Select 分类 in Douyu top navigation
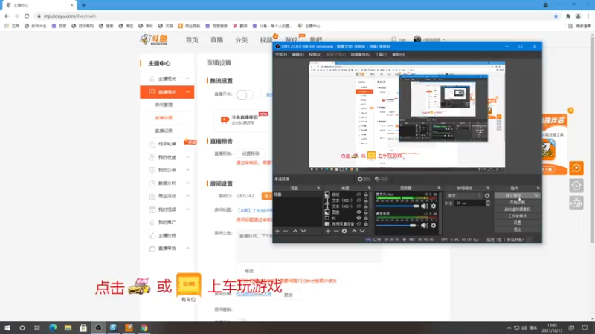This screenshot has height=334, width=595. click(241, 40)
